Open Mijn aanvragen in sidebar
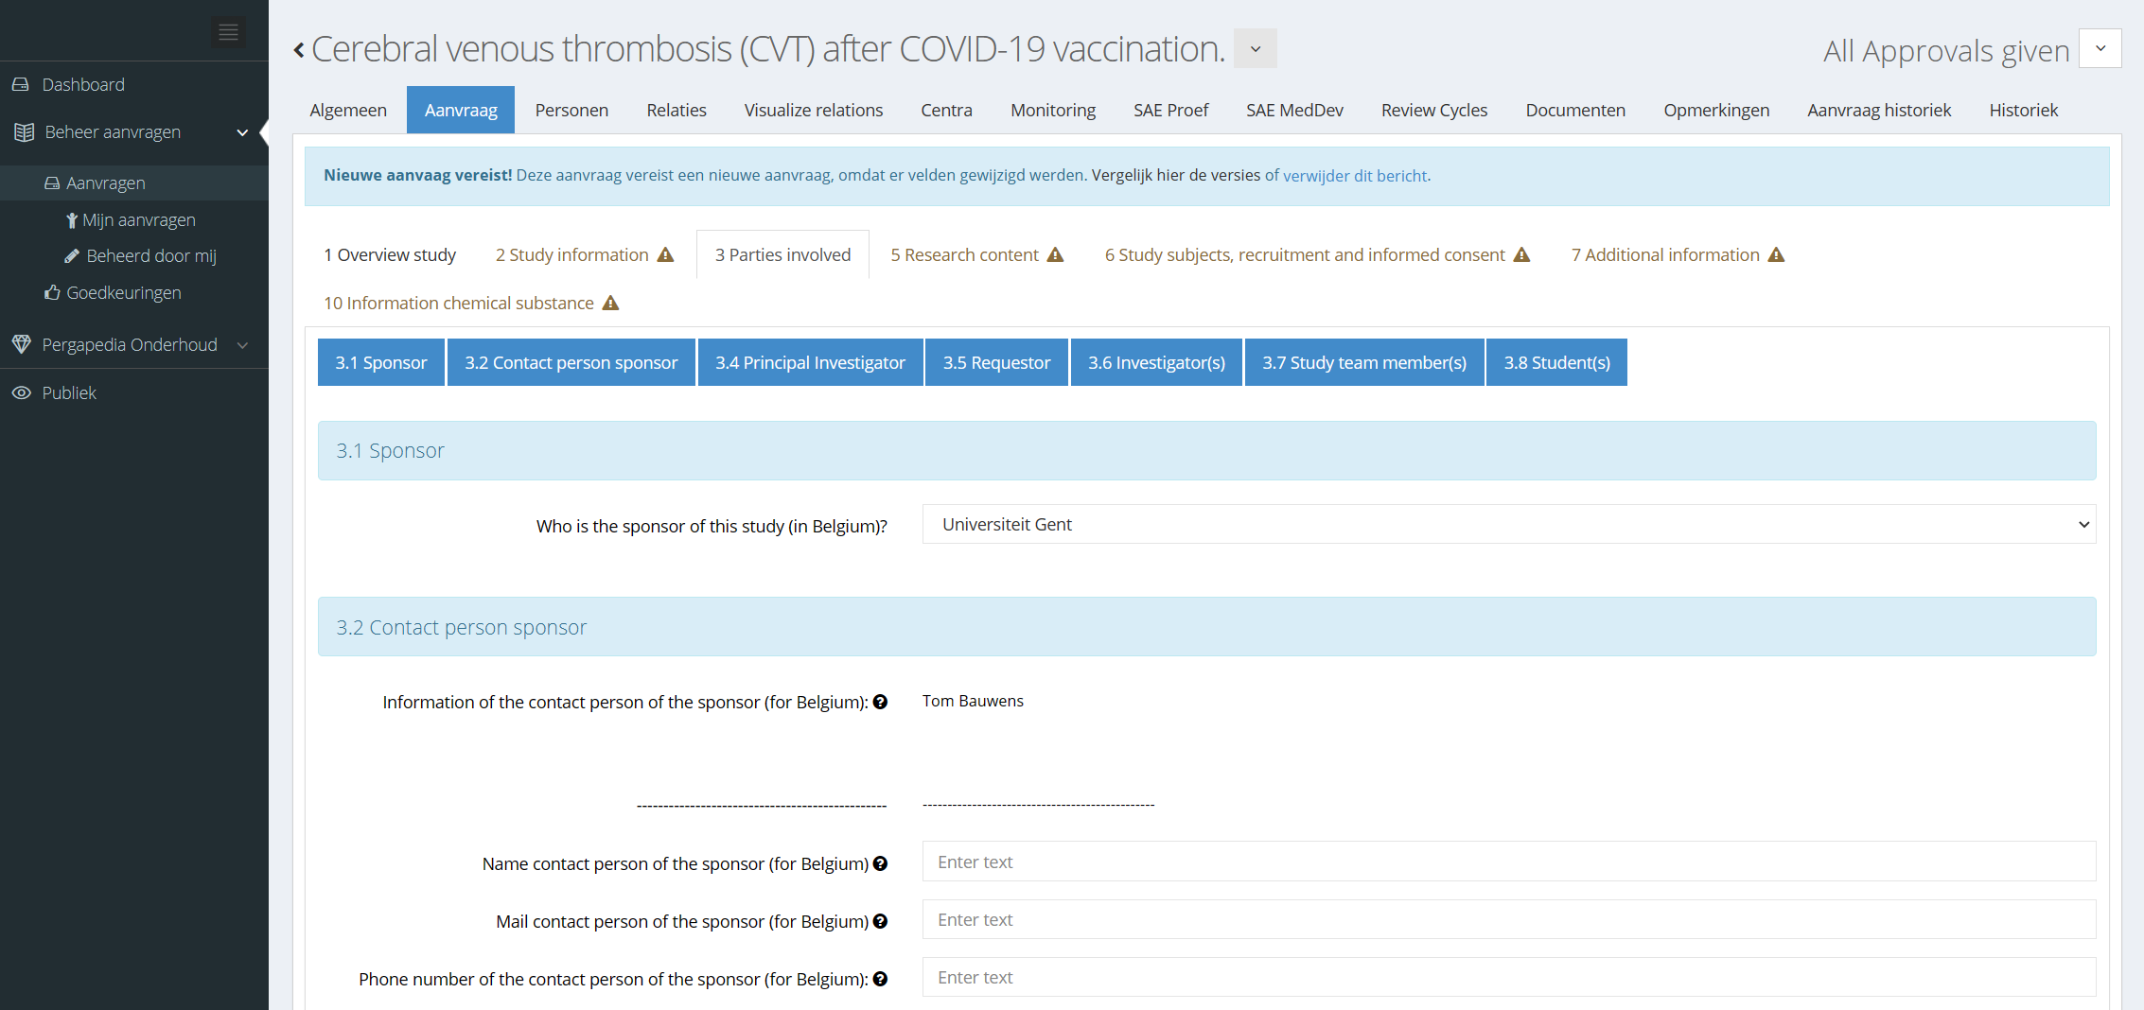2144x1010 pixels. click(138, 219)
